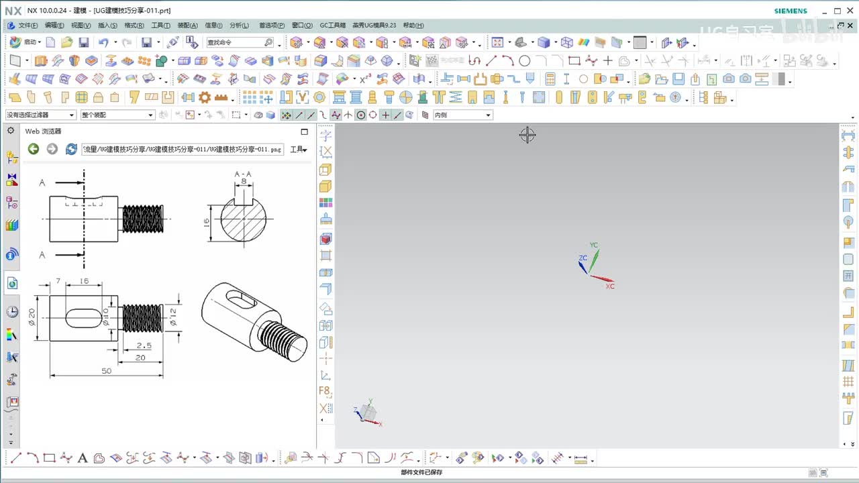Screen dimensions: 859x483
Task: Select the Web Browser tab icon in the resource bar
Action: click(12, 284)
